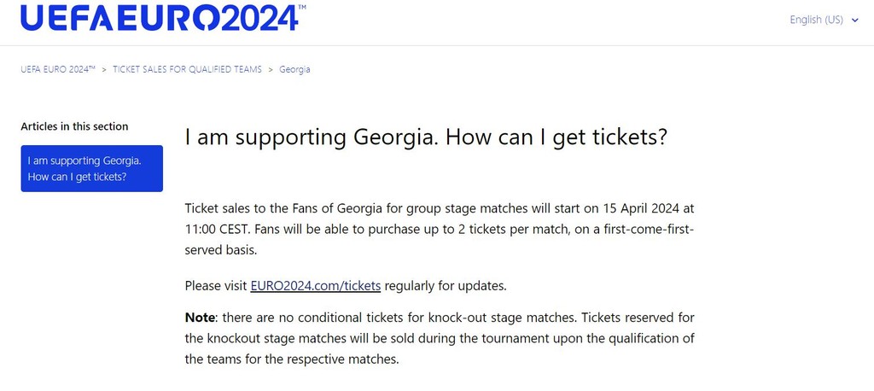Expand the chevron beside English (US)

click(x=855, y=20)
